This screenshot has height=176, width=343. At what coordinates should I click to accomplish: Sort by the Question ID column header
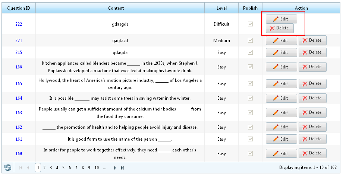tap(19, 8)
